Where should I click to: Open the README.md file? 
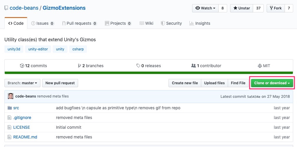click(25, 137)
